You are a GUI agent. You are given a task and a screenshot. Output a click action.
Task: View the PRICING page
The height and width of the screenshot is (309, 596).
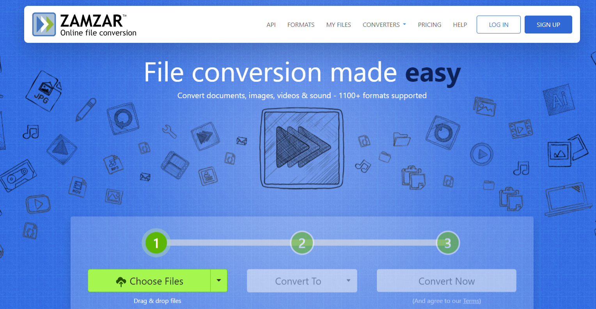(429, 25)
